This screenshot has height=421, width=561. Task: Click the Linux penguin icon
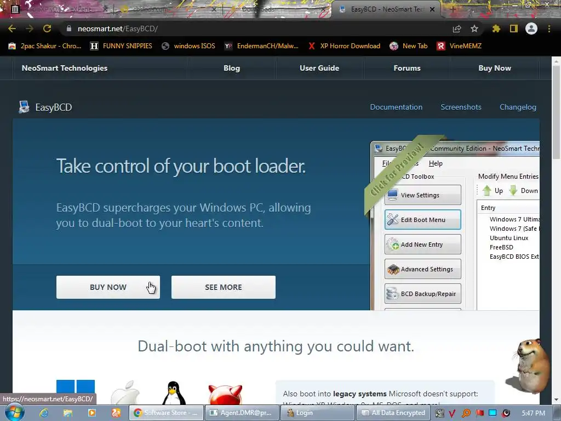[174, 393]
